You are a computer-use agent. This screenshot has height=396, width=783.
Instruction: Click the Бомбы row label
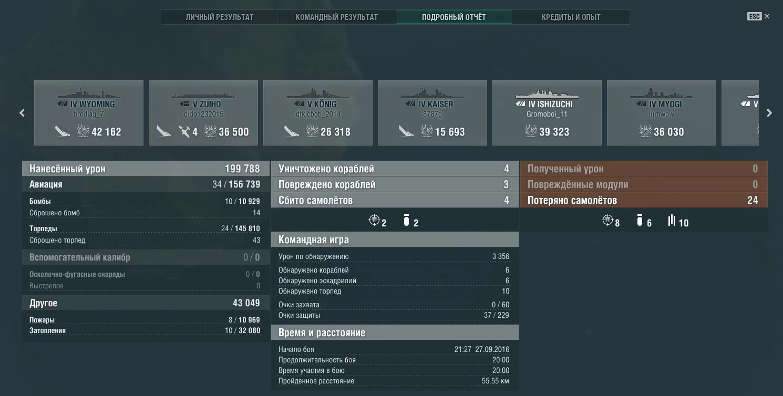(40, 202)
